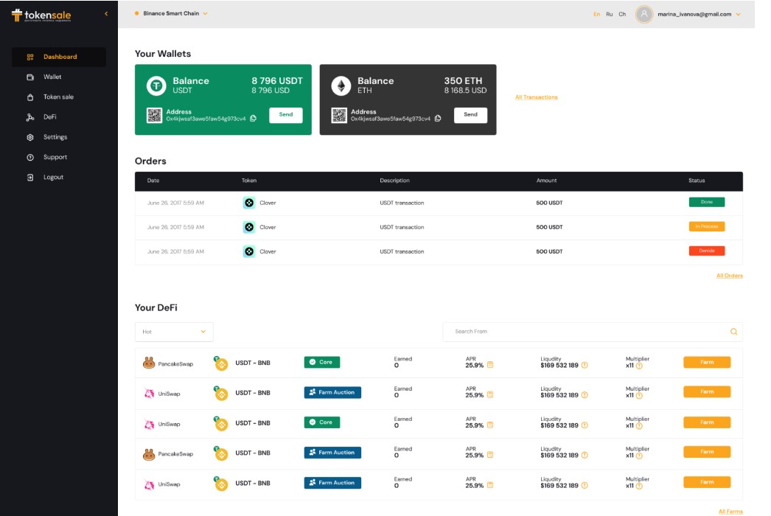Open APR calculator in first PancakeSwap row
The height and width of the screenshot is (516, 771).
(x=490, y=365)
